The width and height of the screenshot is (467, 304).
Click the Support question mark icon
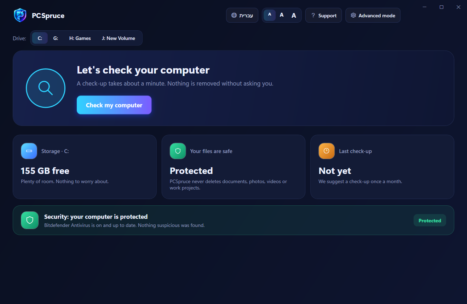click(x=313, y=15)
